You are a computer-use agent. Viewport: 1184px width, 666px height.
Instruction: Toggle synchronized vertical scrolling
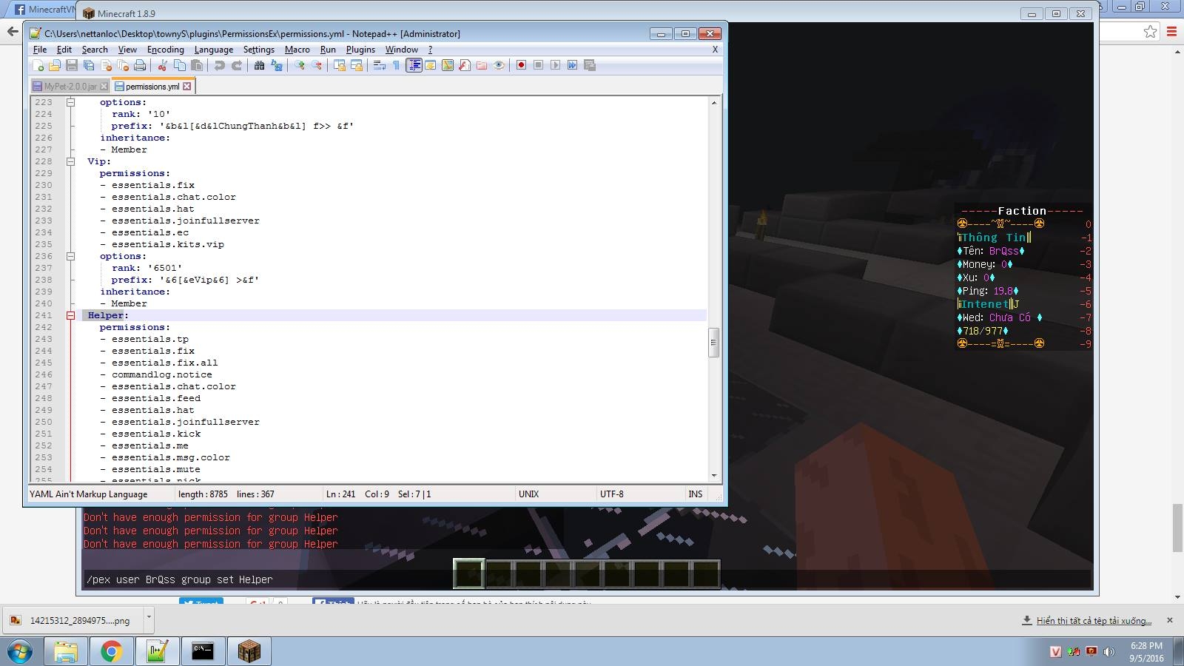point(339,65)
